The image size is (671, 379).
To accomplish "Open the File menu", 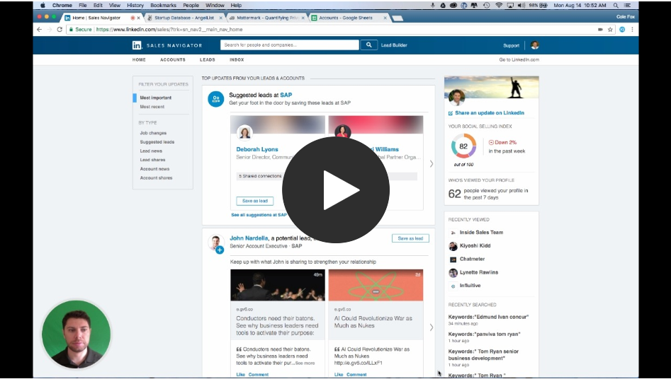I will [83, 6].
